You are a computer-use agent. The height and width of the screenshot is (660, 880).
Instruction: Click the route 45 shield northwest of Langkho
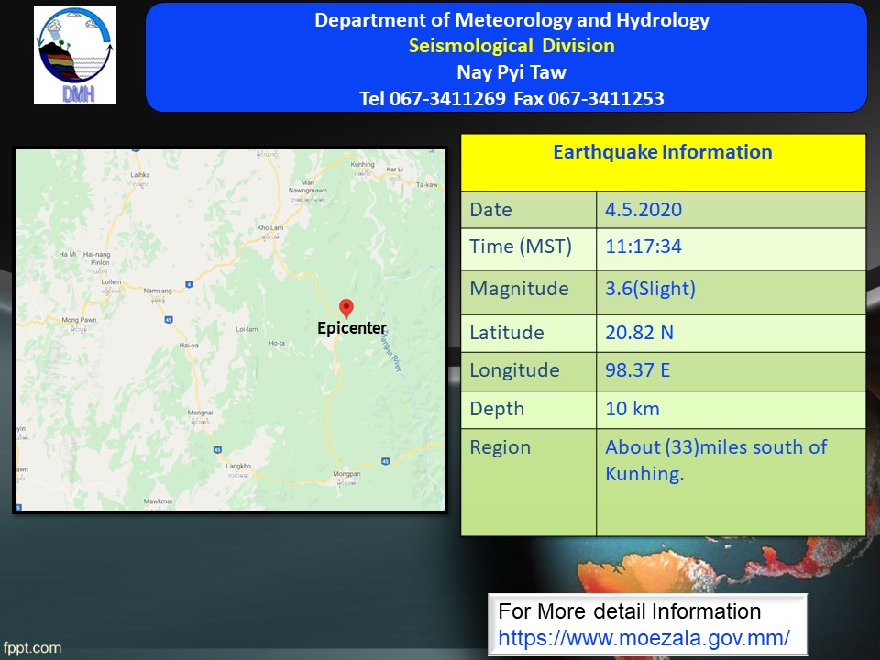(x=216, y=449)
